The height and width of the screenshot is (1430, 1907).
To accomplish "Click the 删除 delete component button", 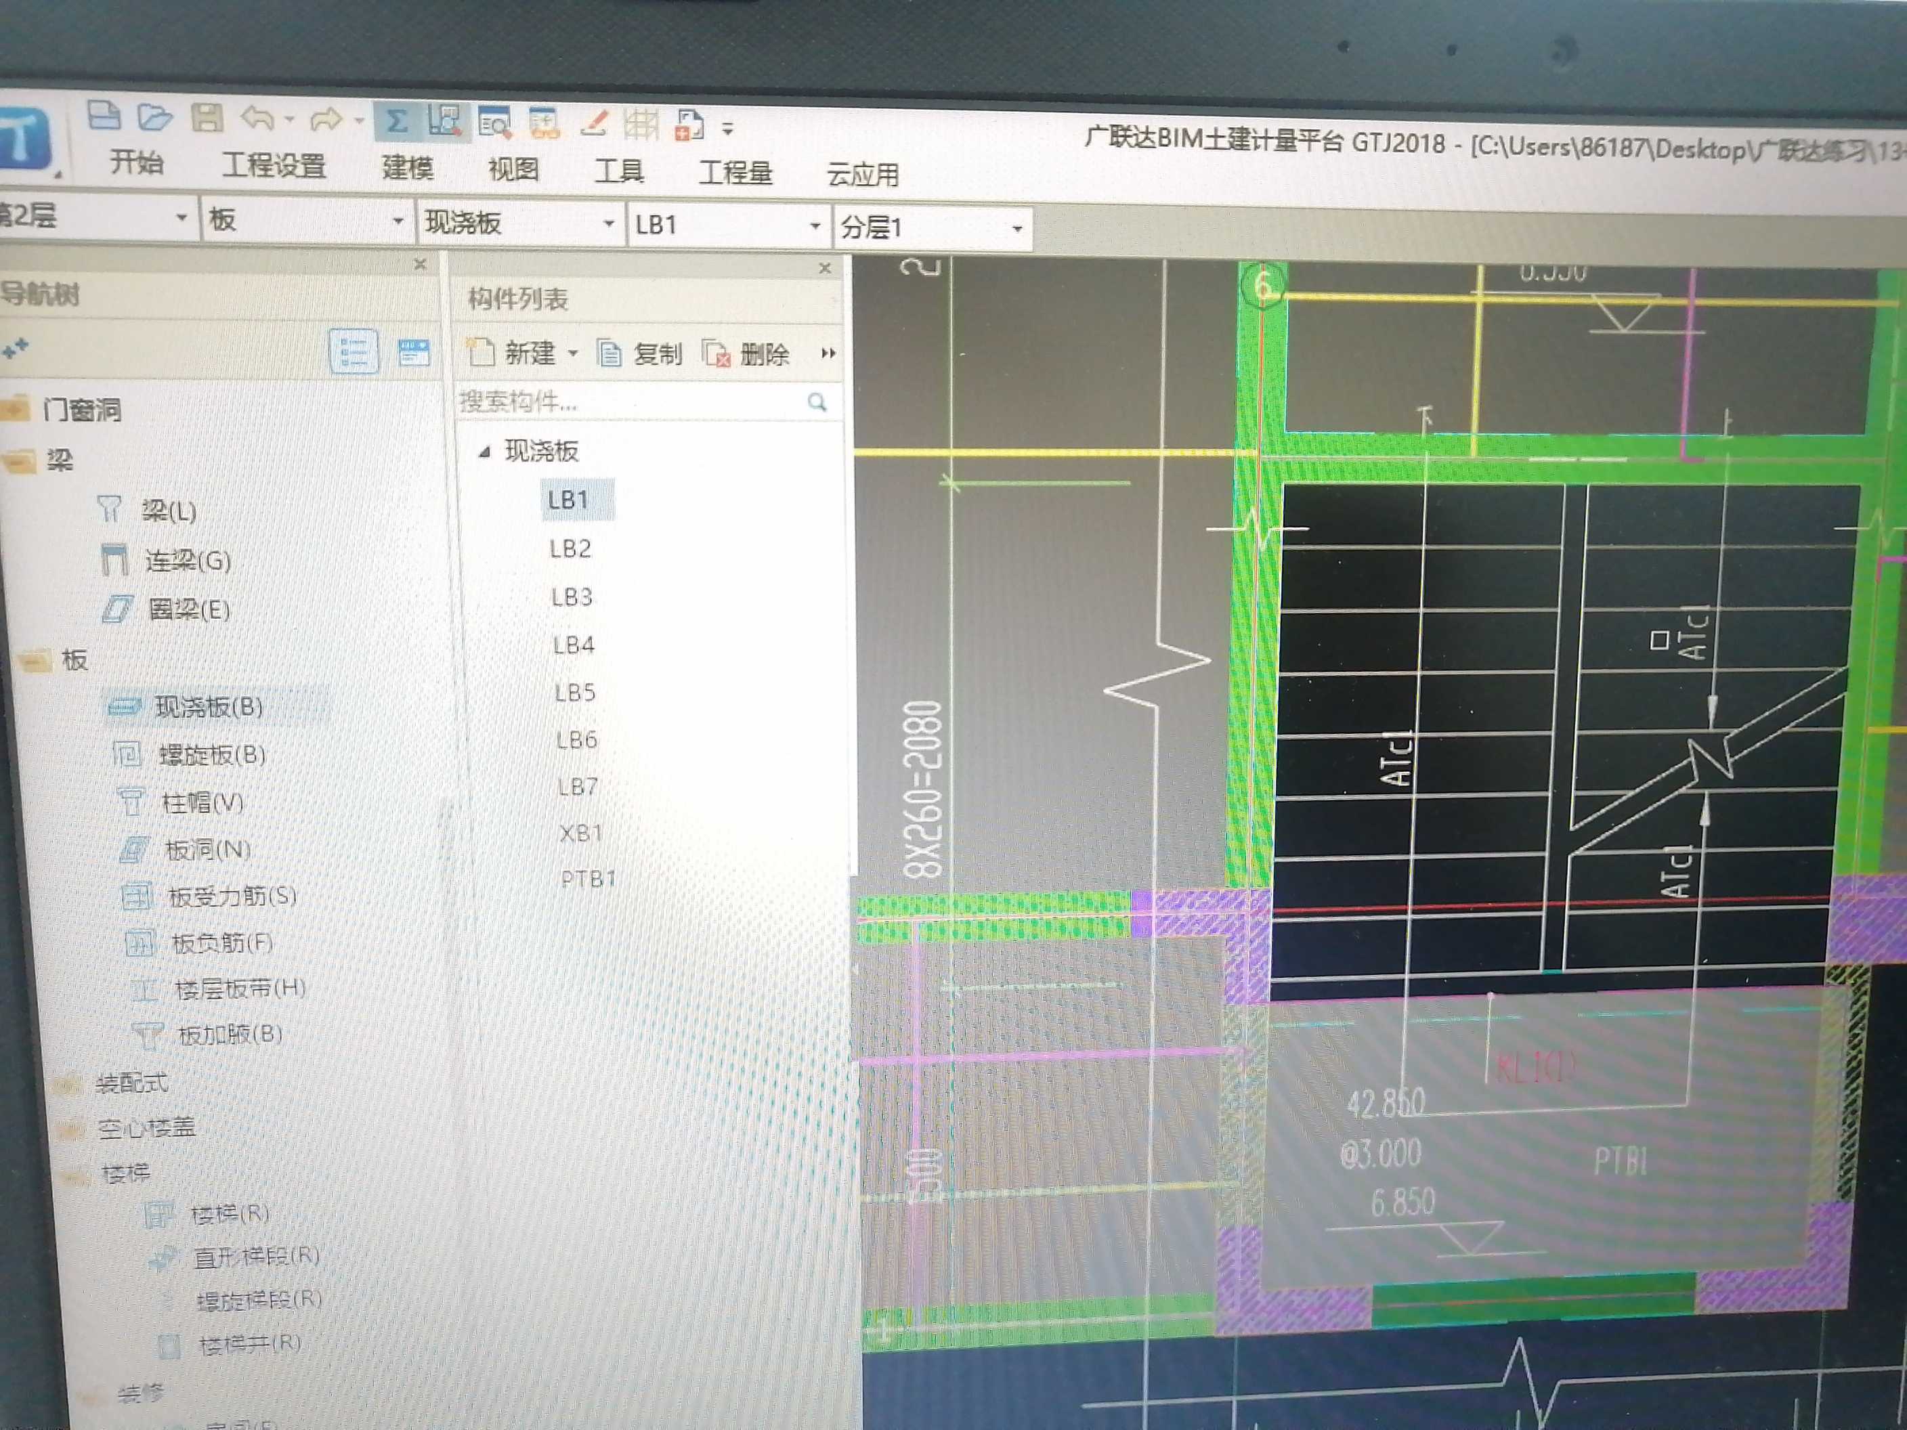I will [x=746, y=354].
